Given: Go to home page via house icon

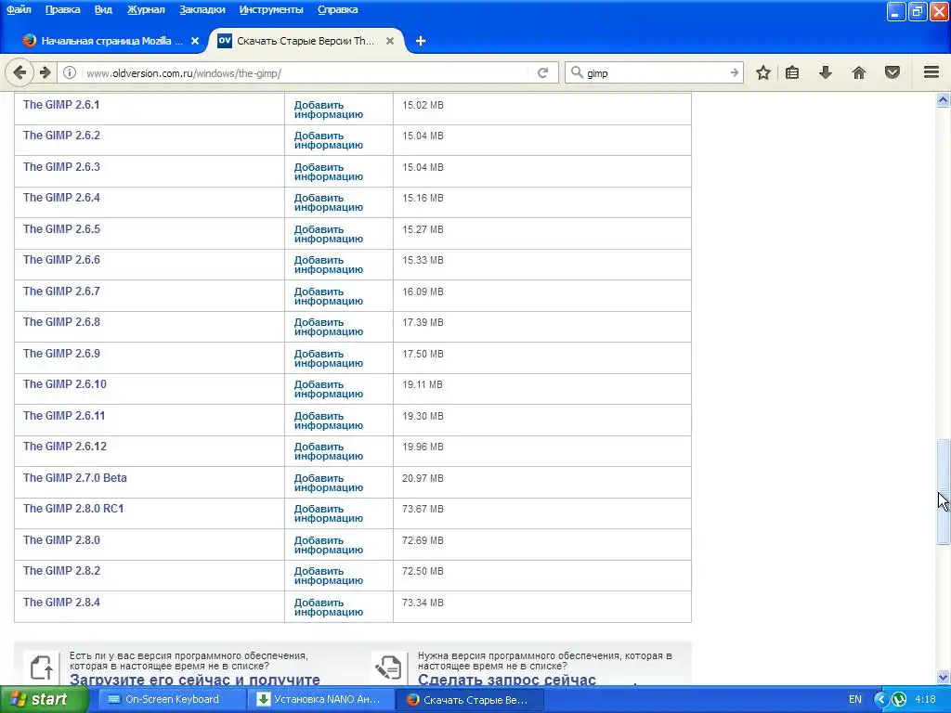Looking at the screenshot, I should click(x=859, y=72).
